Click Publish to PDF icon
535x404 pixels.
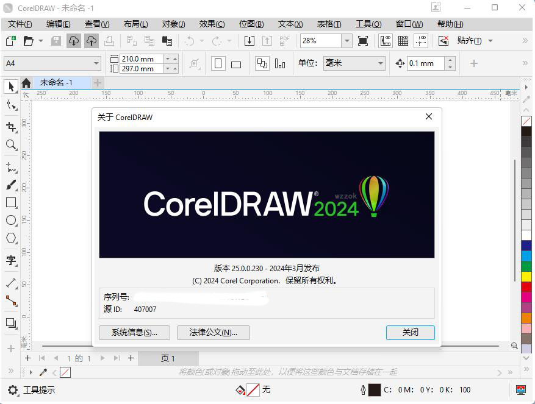pyautogui.click(x=284, y=41)
